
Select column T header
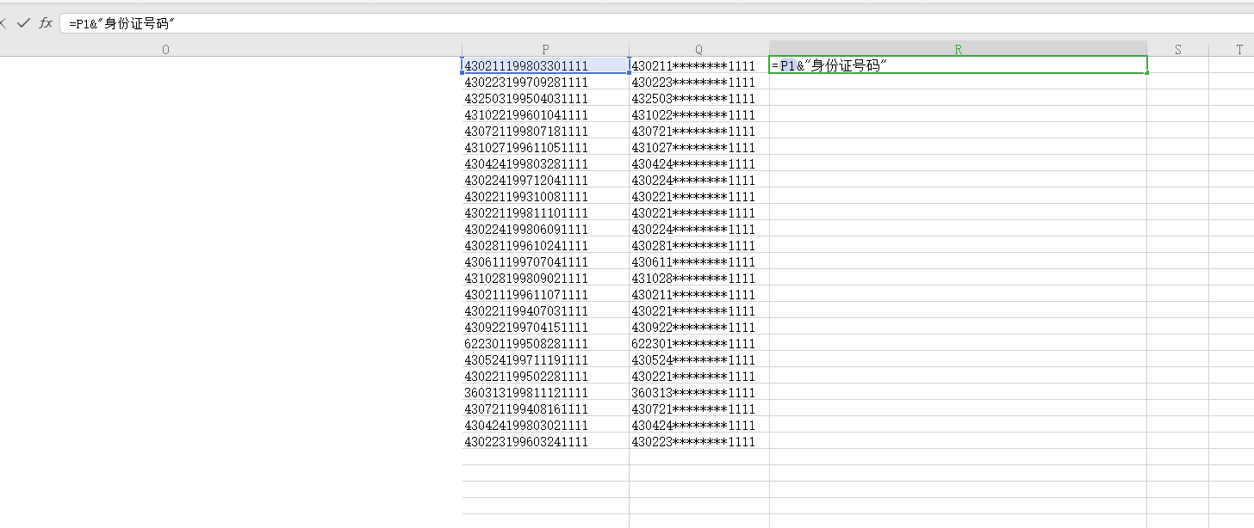tap(1232, 50)
